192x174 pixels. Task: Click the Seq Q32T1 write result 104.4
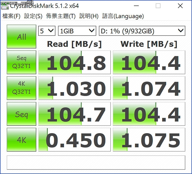pos(149,62)
